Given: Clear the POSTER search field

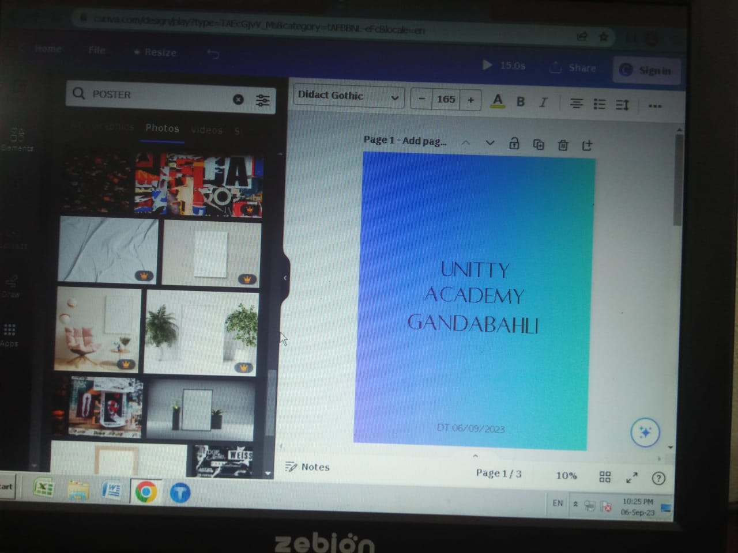Looking at the screenshot, I should [x=238, y=99].
